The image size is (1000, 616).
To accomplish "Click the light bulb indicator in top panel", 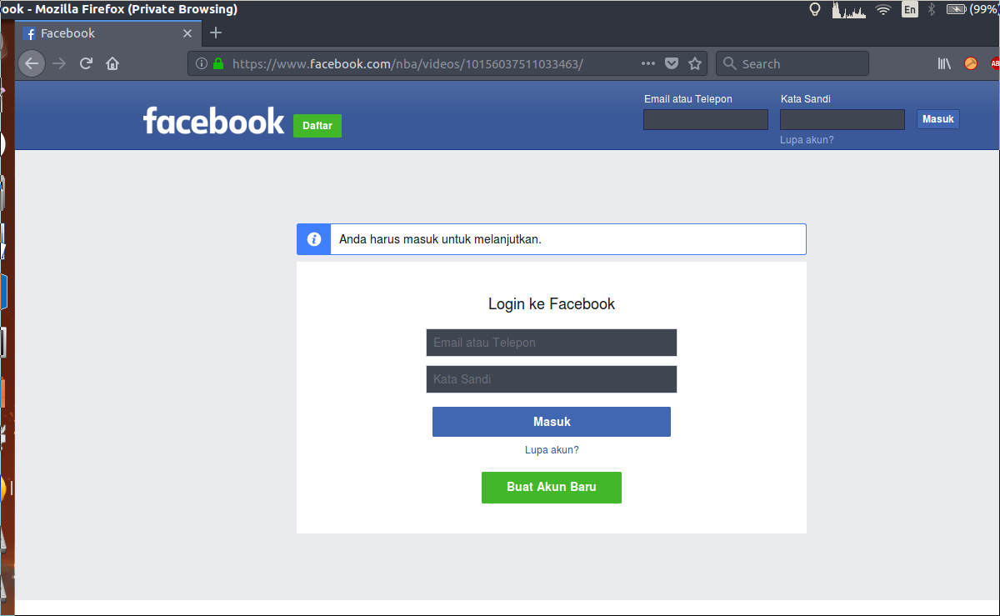I will pos(816,10).
